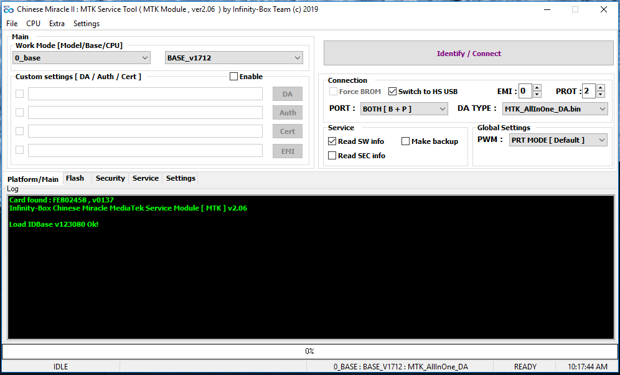This screenshot has height=375, width=620.
Task: Expand the BASE_v1712 dropdown
Action: (233, 58)
